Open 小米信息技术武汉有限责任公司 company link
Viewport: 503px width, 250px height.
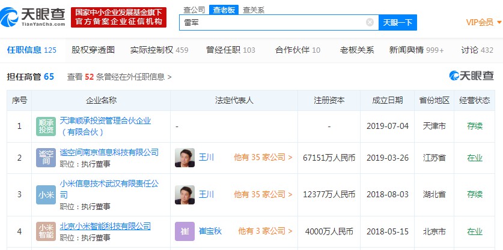click(x=109, y=189)
